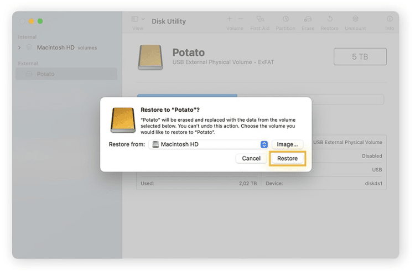The image size is (415, 271).
Task: Click the 'Restore to "Potato"?' heading
Action: pos(170,110)
